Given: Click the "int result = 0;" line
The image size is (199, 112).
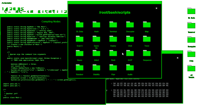Looking at the screenshot, I should (x=18, y=66).
